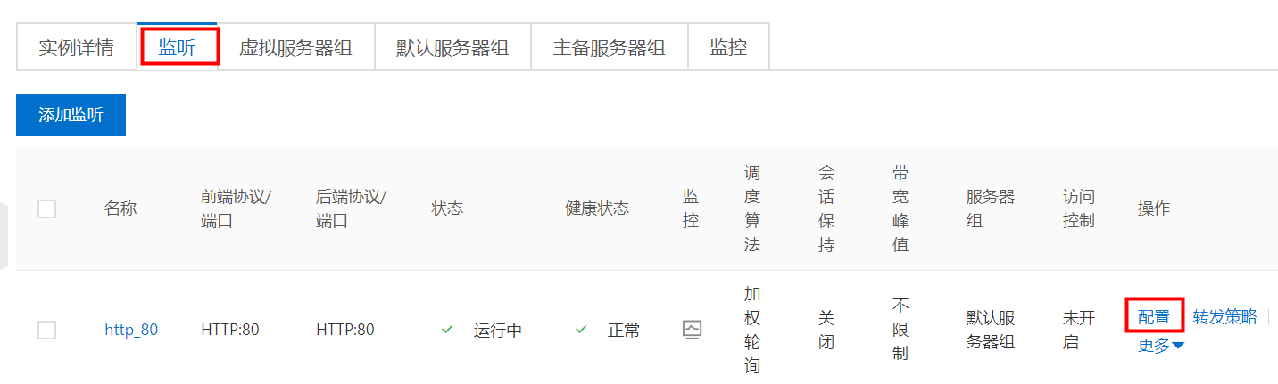The width and height of the screenshot is (1278, 384).
Task: Select the 监听 tab
Action: (177, 47)
